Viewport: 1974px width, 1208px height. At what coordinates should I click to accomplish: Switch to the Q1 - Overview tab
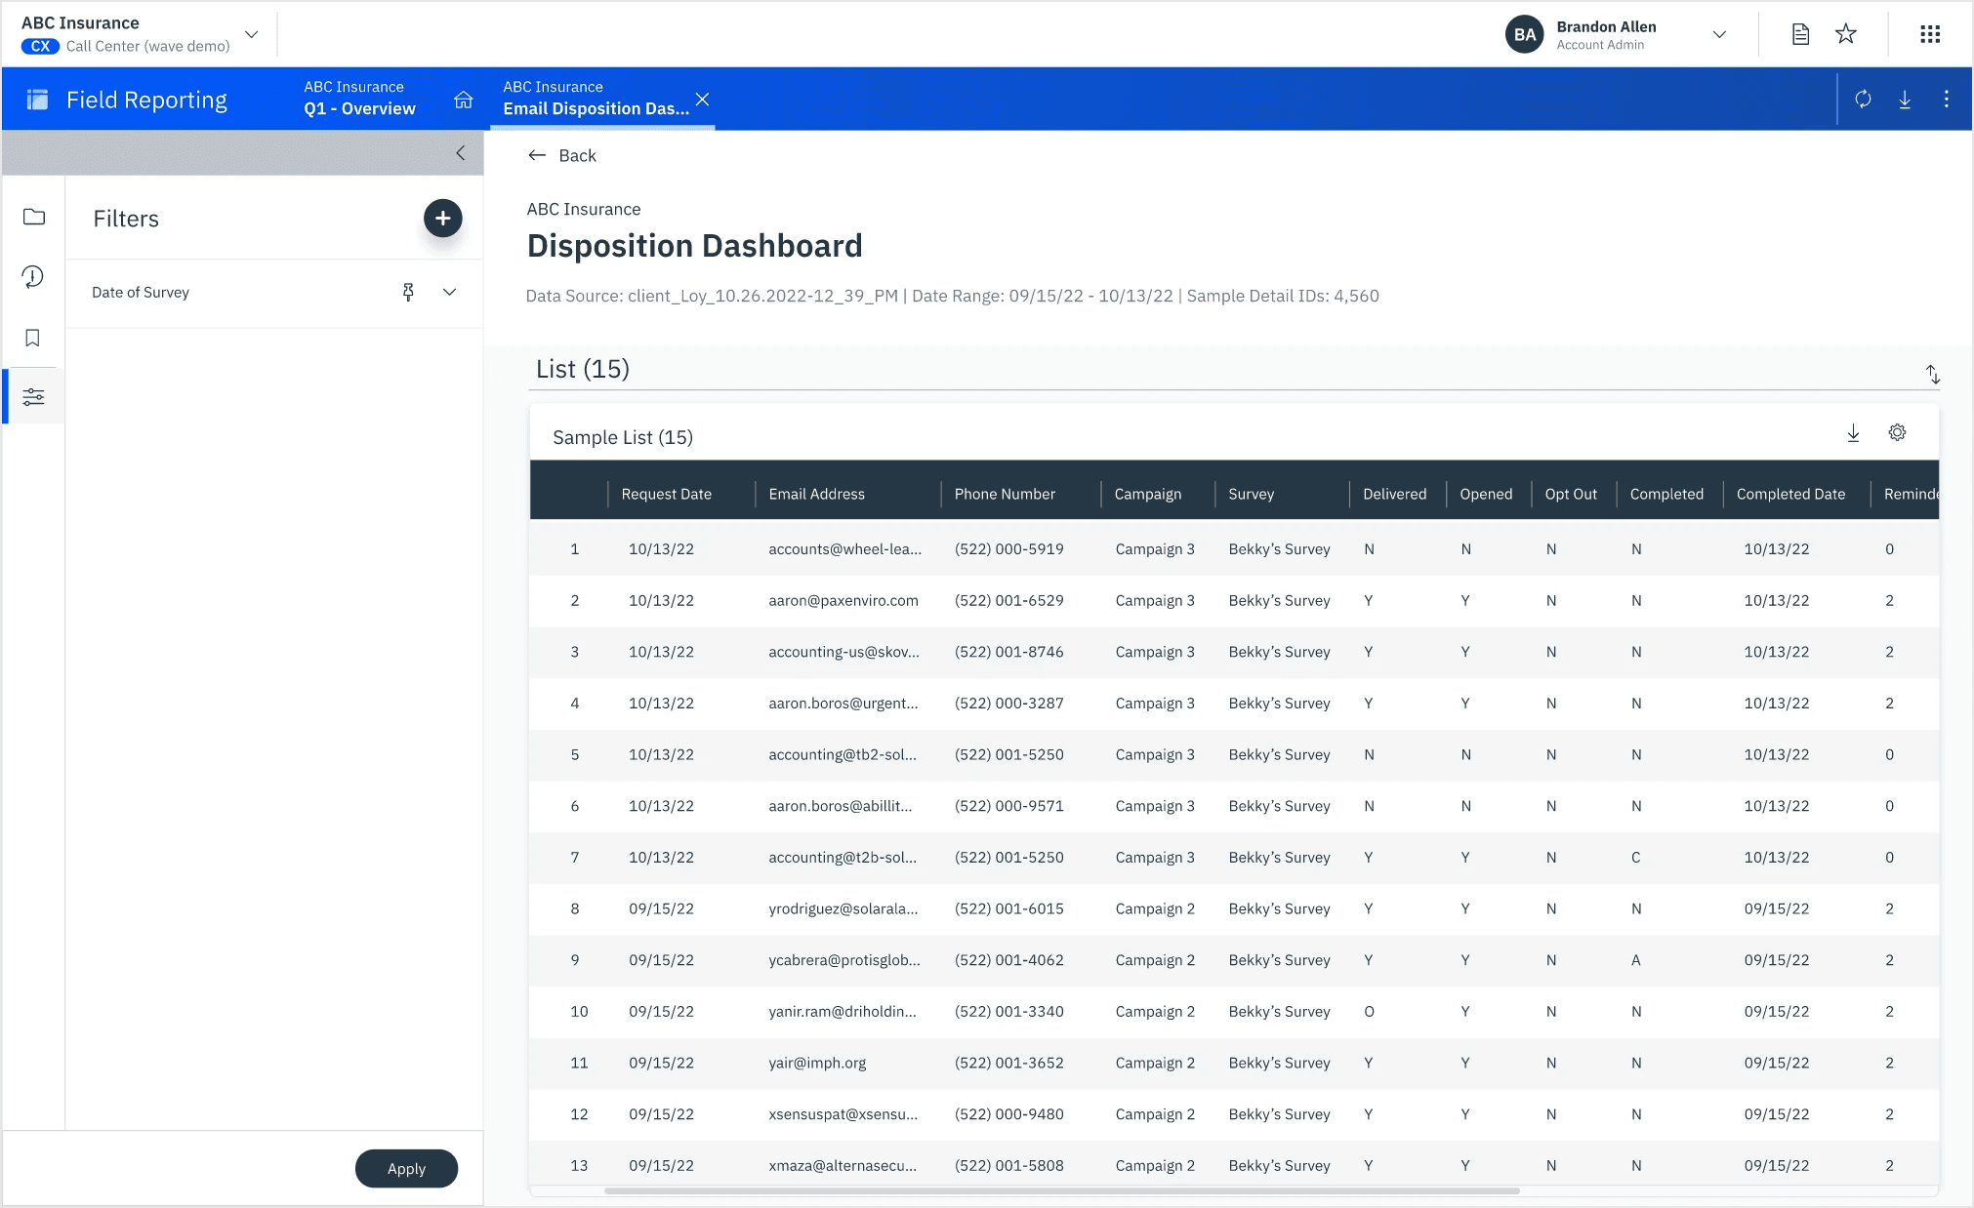pyautogui.click(x=359, y=99)
